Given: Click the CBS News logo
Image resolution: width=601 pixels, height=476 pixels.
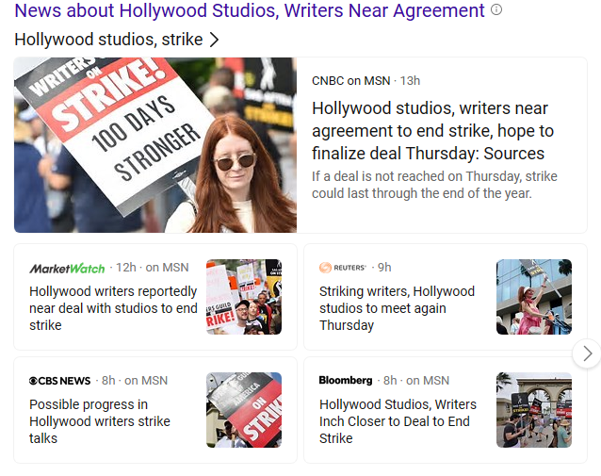Looking at the screenshot, I should point(59,381).
